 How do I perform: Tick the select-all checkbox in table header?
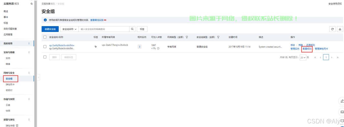coord(45,37)
